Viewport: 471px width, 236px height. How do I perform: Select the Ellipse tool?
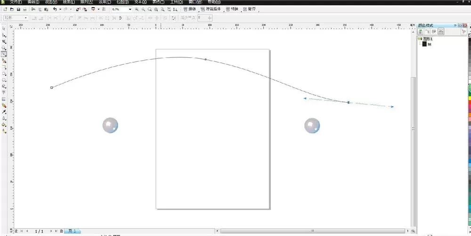[4, 73]
